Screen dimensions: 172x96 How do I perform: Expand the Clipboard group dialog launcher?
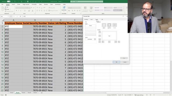[14, 14]
